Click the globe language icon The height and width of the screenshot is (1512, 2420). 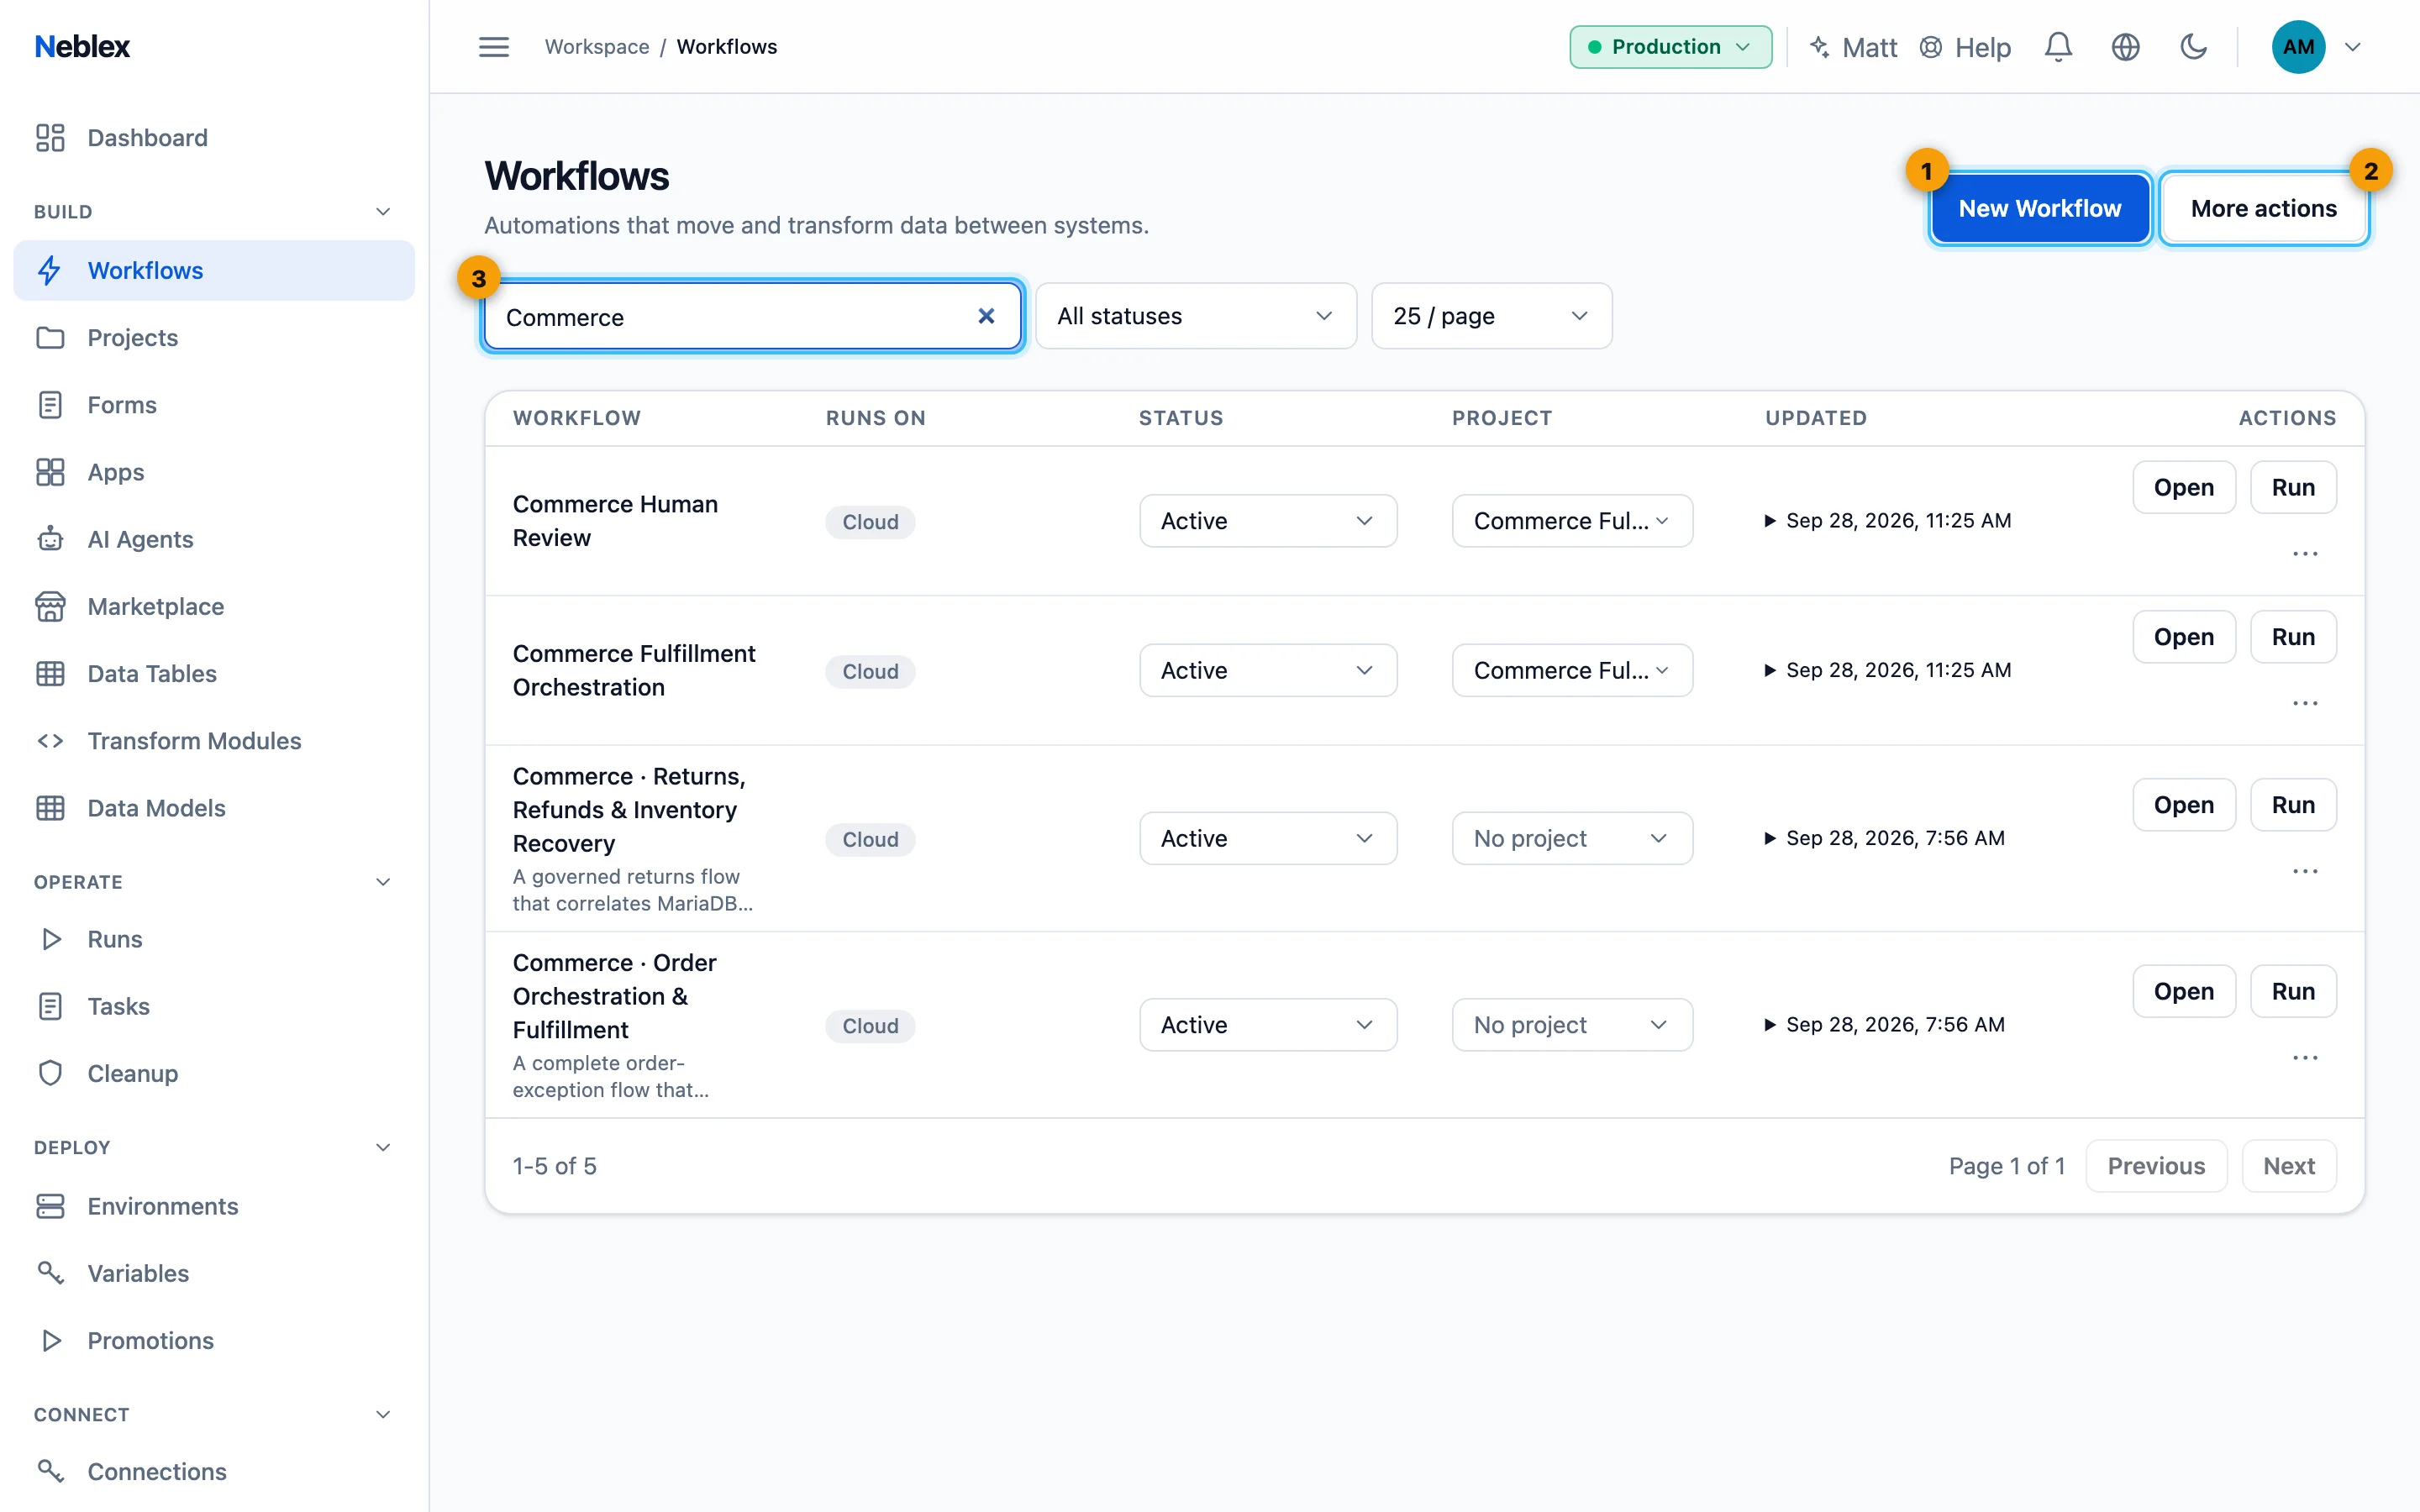click(x=2125, y=47)
